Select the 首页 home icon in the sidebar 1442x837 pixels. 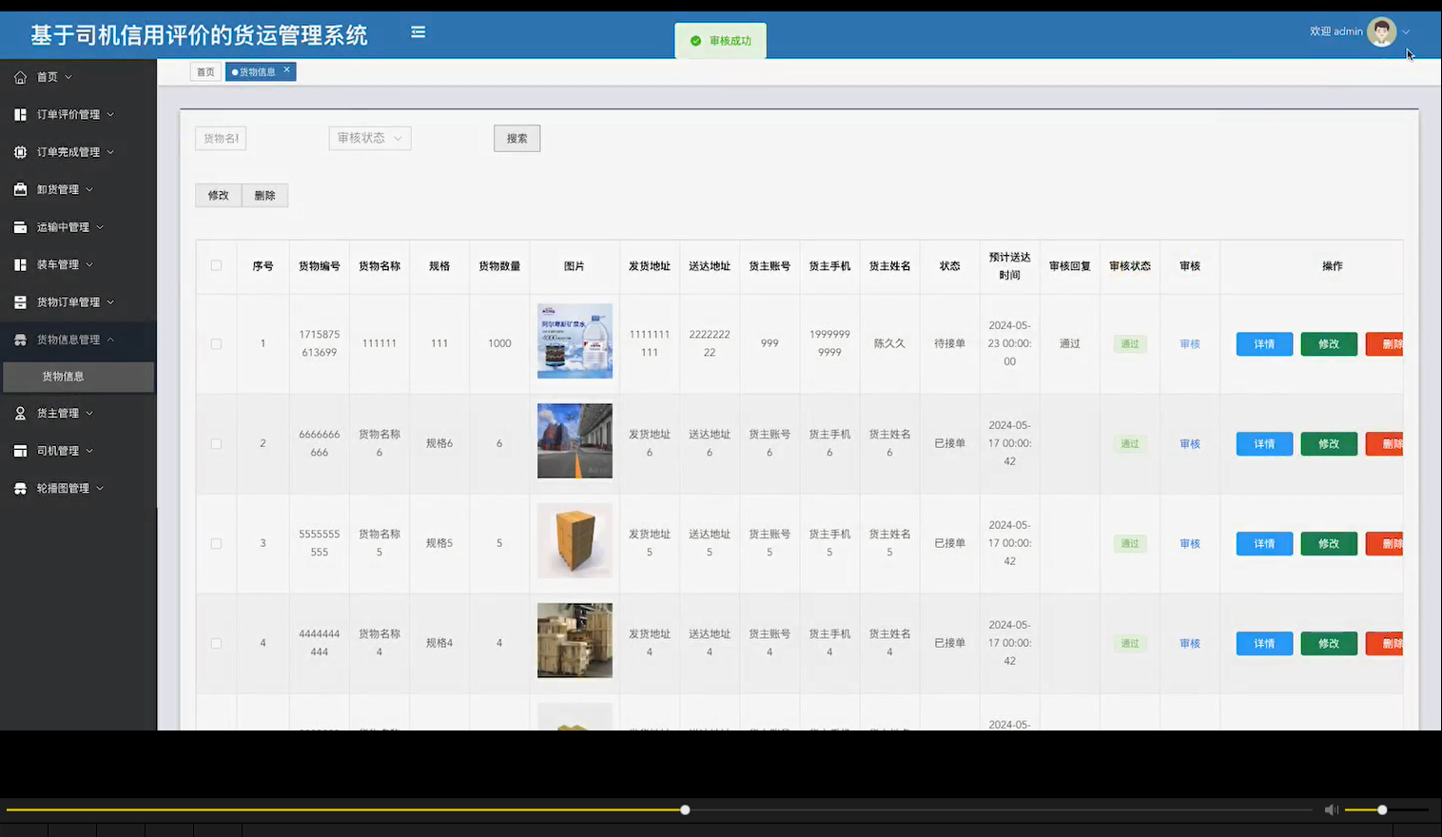(21, 76)
